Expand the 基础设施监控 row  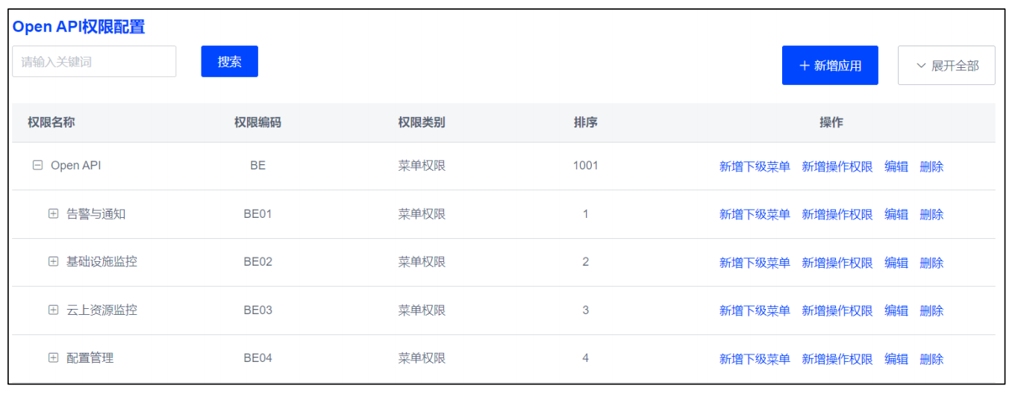click(x=53, y=261)
